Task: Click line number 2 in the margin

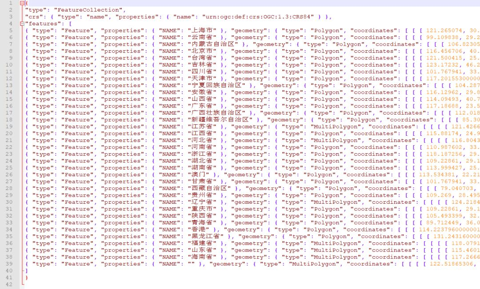Action: (x=11, y=10)
